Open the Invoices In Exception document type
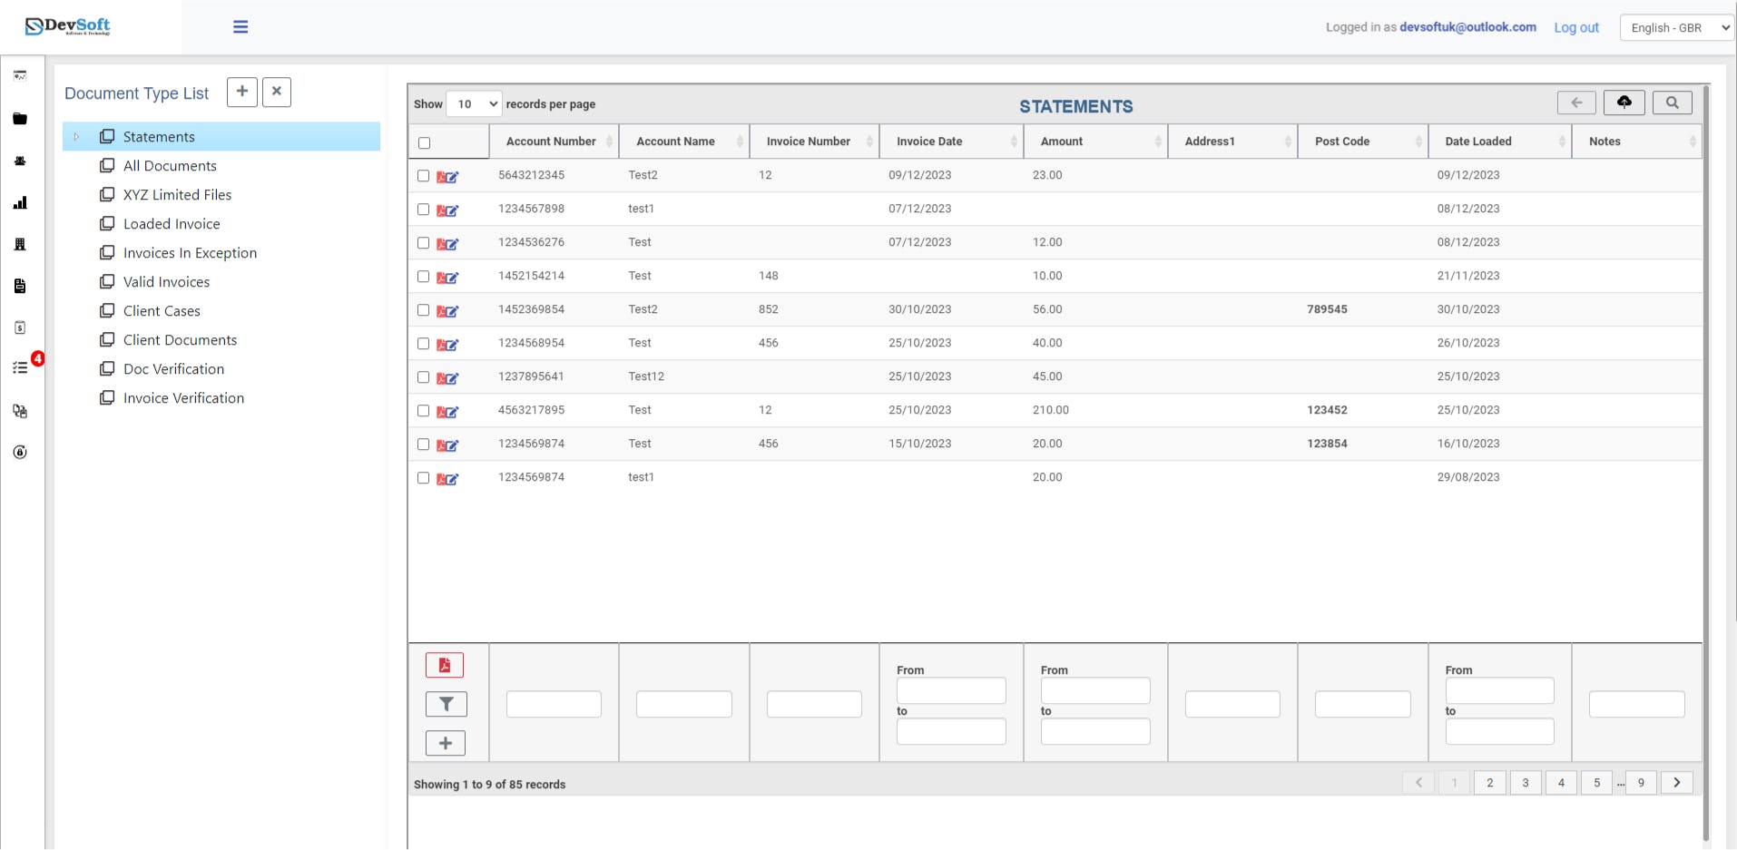The height and width of the screenshot is (850, 1737). 190,252
